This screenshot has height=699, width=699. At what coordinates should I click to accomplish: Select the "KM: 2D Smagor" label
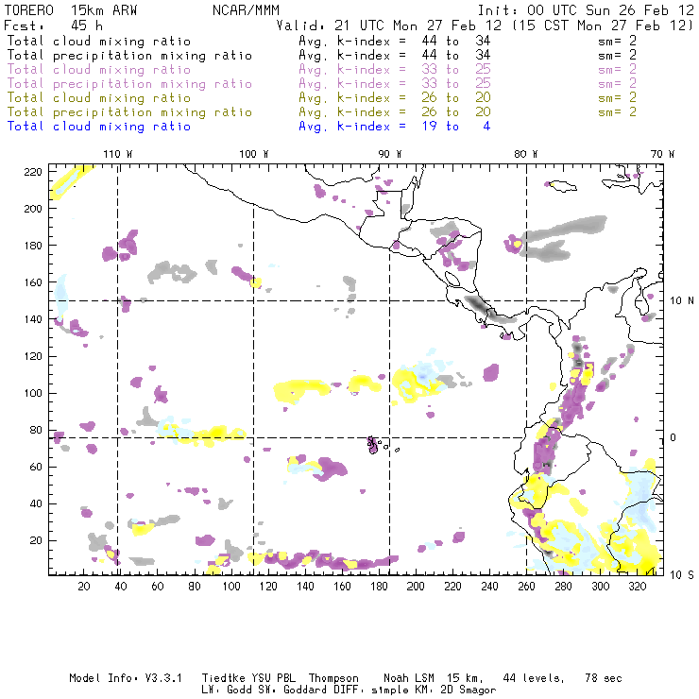click(x=453, y=690)
